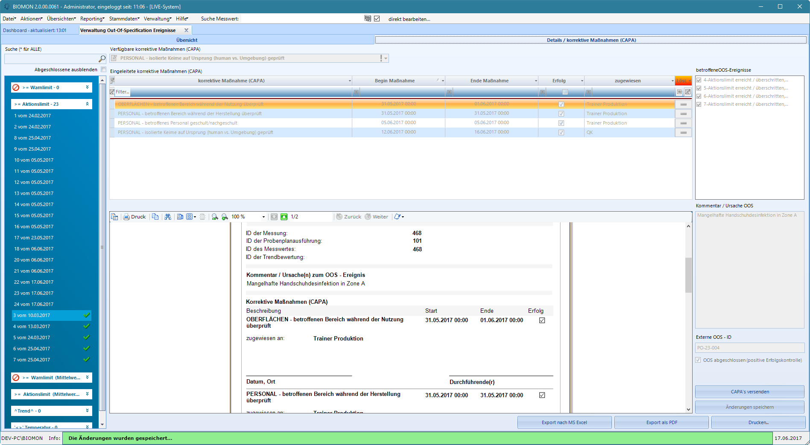Toggle the Erfolg filter checkbox

(x=565, y=92)
